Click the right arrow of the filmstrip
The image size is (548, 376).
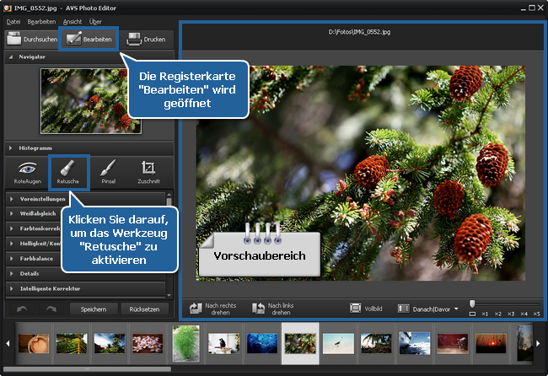click(538, 343)
